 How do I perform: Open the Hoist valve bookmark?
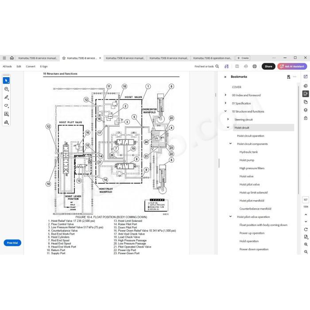tap(246, 176)
